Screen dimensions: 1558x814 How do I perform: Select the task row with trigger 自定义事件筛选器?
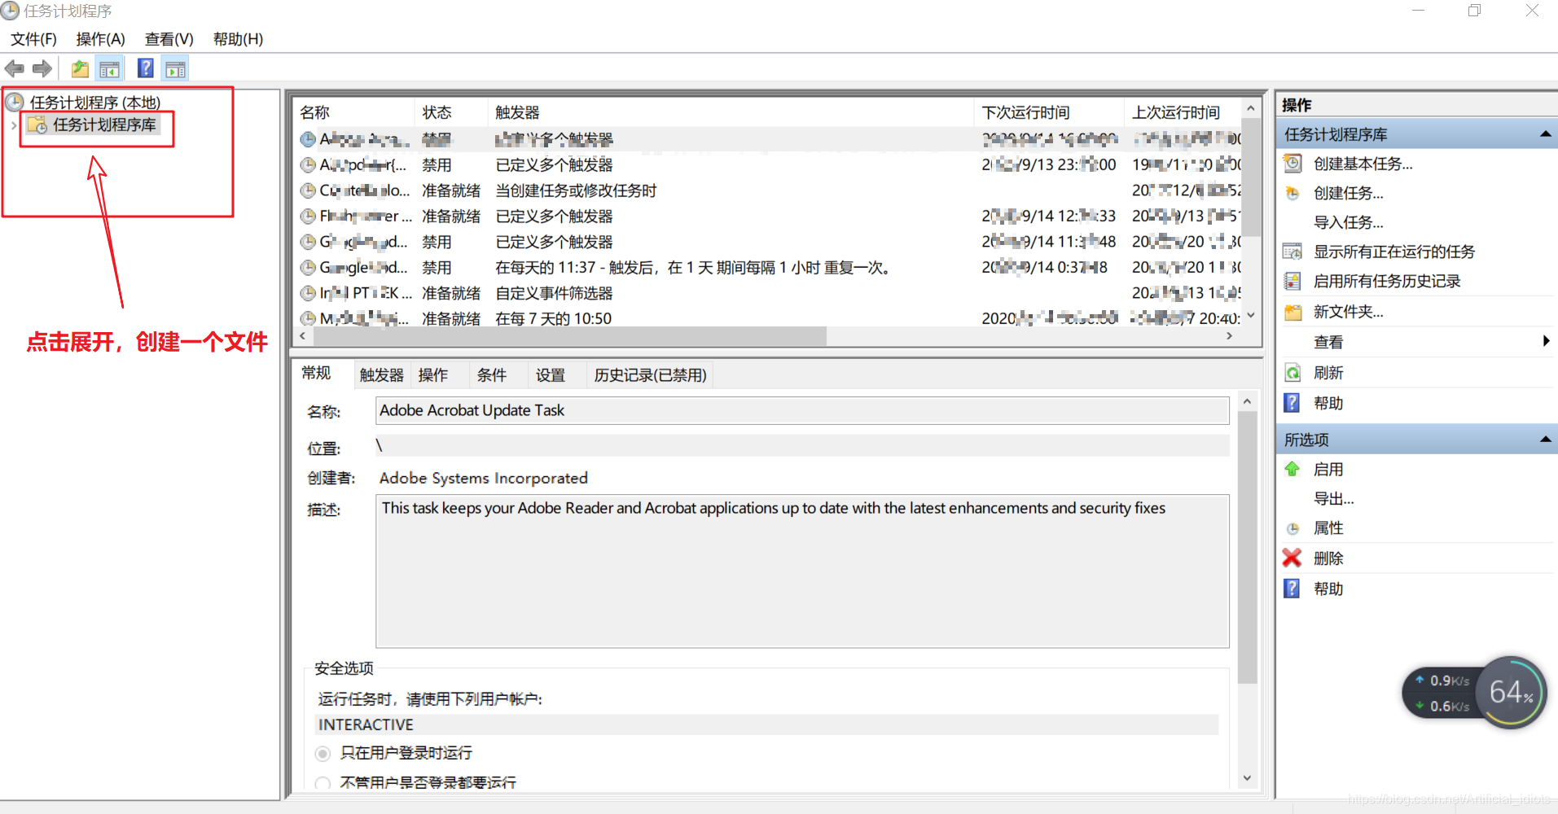[x=767, y=293]
